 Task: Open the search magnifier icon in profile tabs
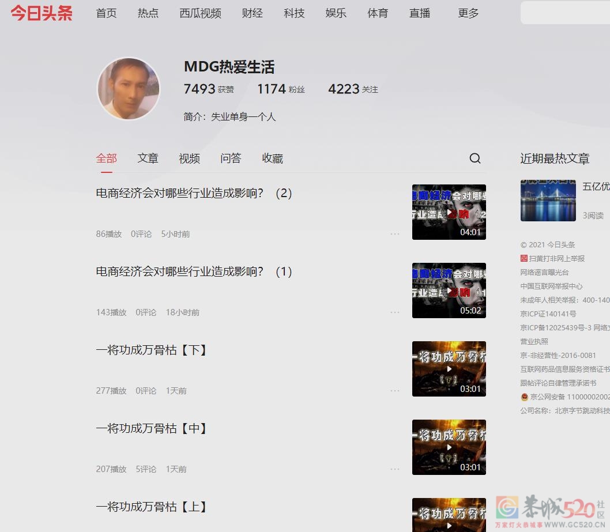(x=475, y=159)
